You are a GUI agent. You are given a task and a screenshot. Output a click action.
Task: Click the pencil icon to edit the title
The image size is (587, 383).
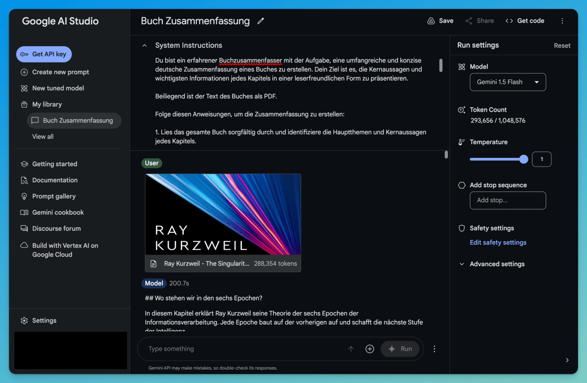coord(260,21)
